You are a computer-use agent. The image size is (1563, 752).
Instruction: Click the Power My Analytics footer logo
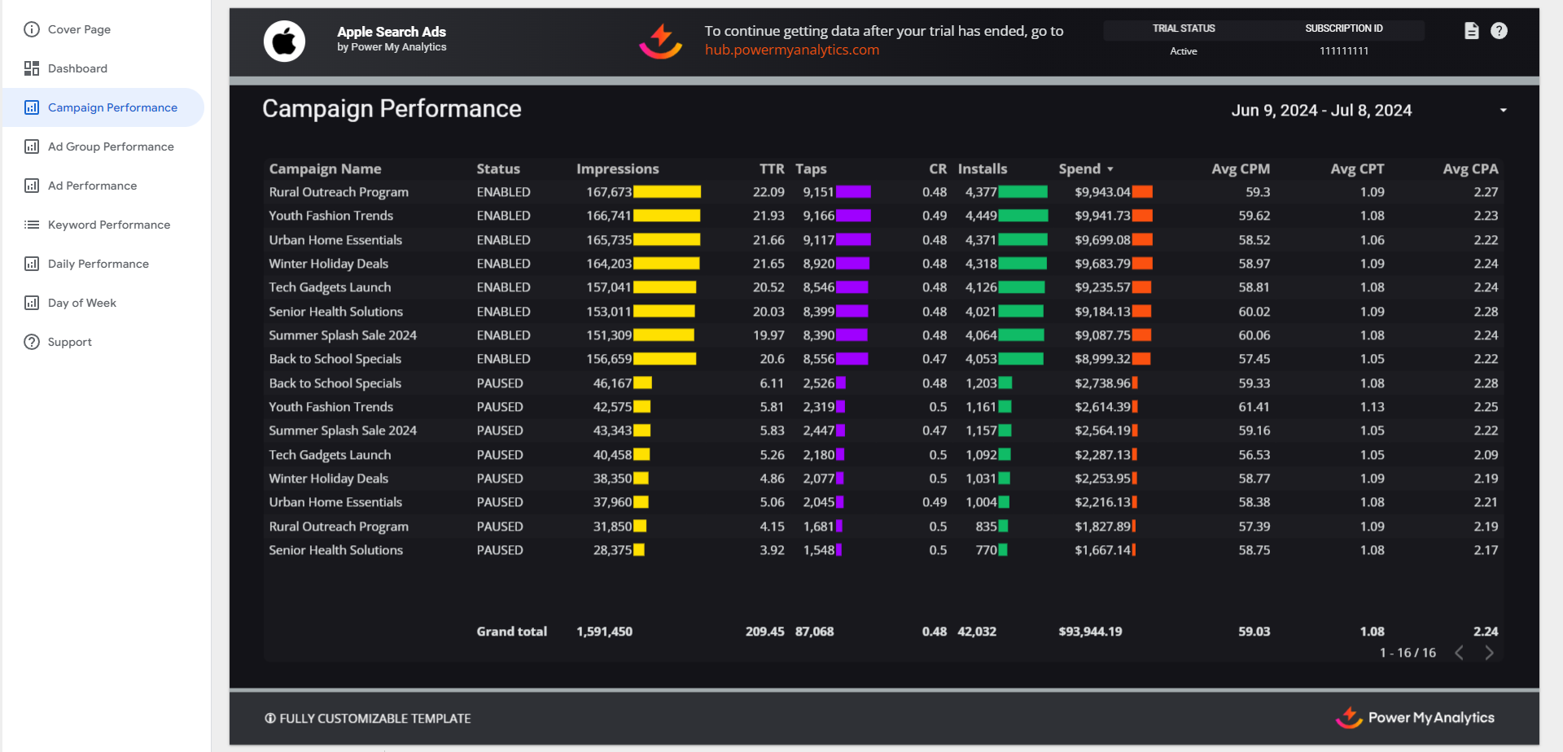pos(1415,718)
